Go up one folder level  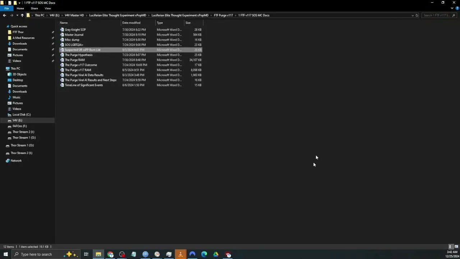pos(22,15)
